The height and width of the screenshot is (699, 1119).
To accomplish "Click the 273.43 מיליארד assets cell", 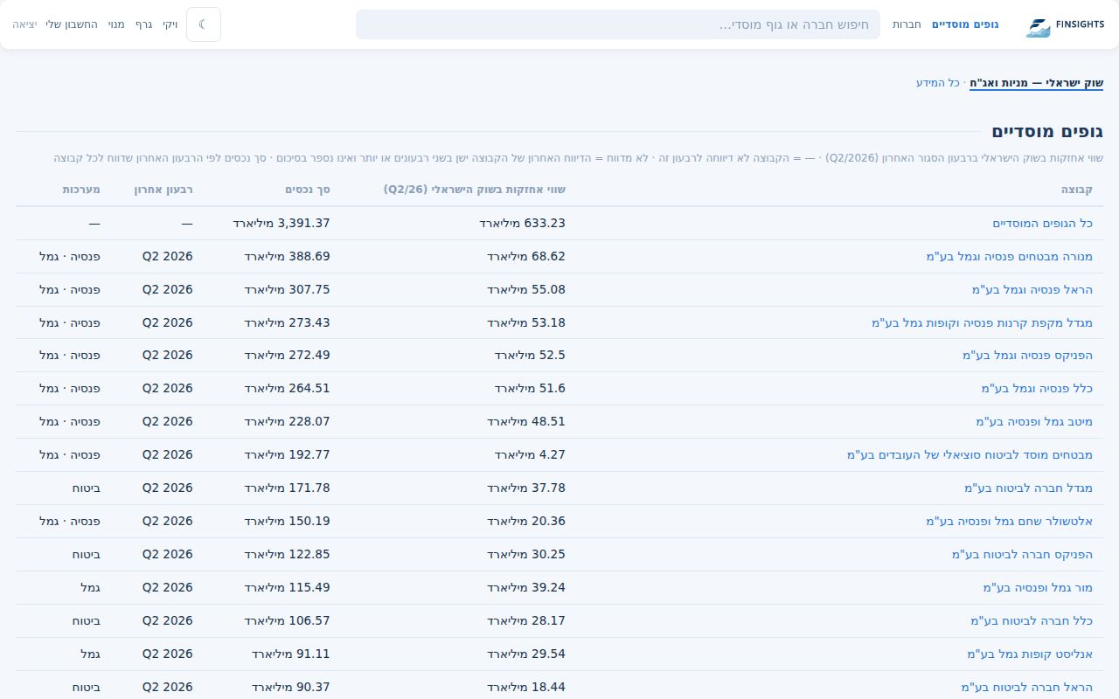I will 287,323.
